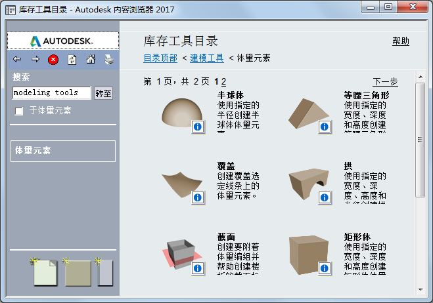Create new tool package icon
This screenshot has width=433, height=303.
[77, 272]
